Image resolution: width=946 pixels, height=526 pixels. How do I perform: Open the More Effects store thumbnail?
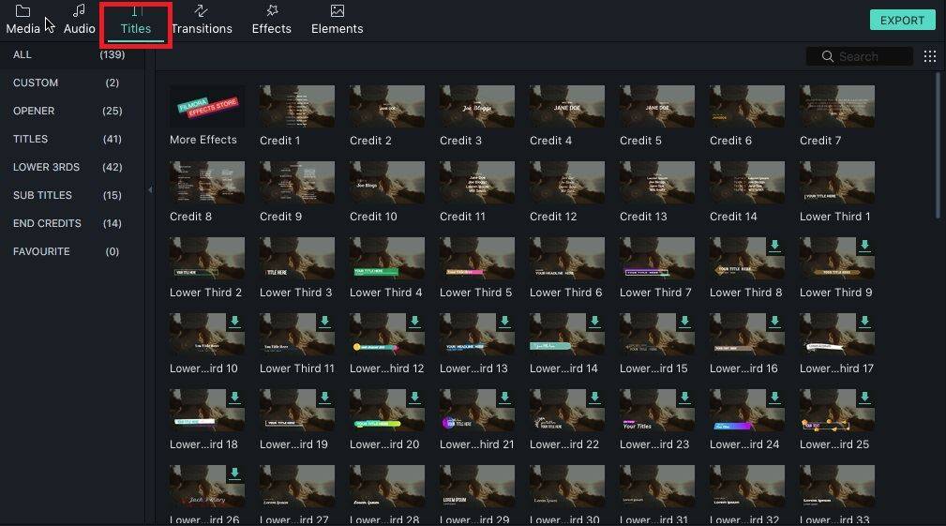pos(206,107)
